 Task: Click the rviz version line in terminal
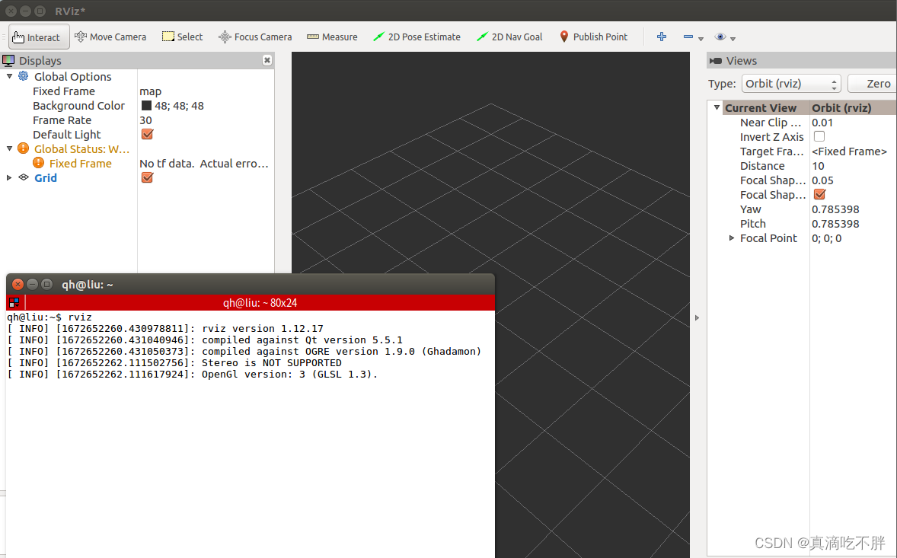(165, 329)
